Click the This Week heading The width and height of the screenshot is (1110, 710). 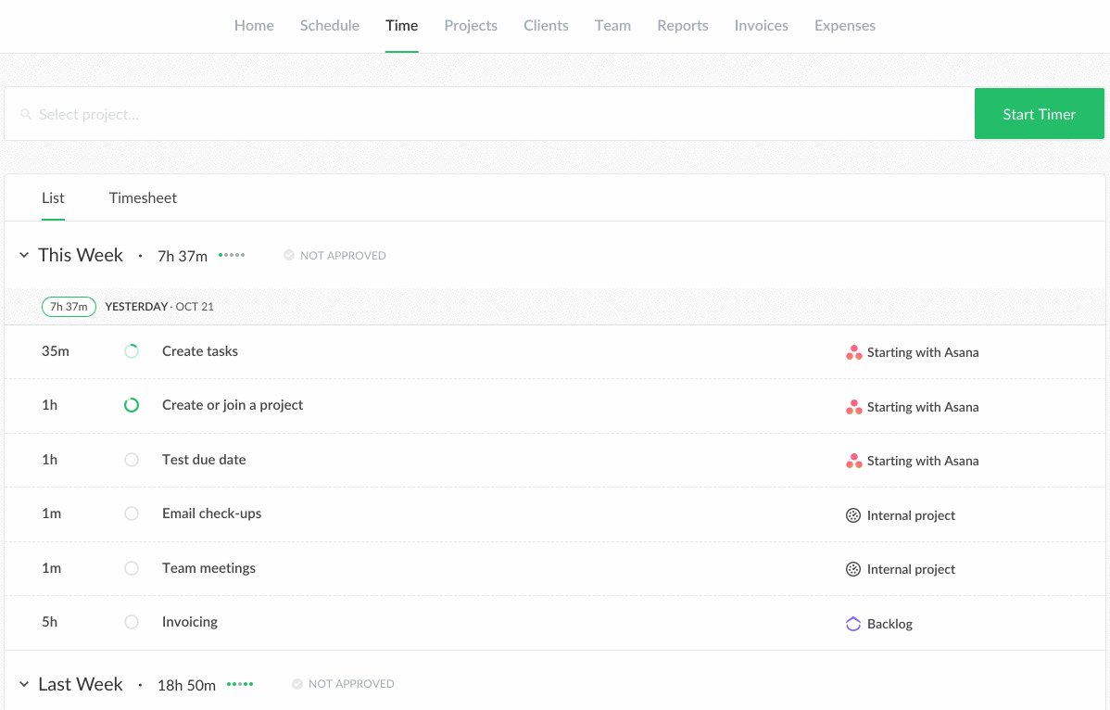pos(81,255)
